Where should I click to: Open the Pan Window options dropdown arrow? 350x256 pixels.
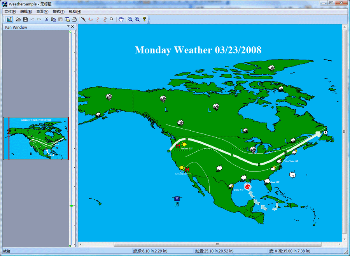[x=68, y=26]
